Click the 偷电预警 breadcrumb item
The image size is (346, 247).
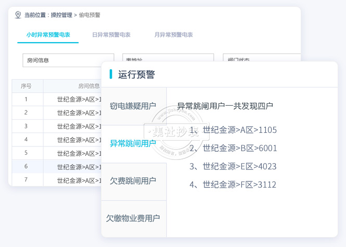[x=89, y=15]
